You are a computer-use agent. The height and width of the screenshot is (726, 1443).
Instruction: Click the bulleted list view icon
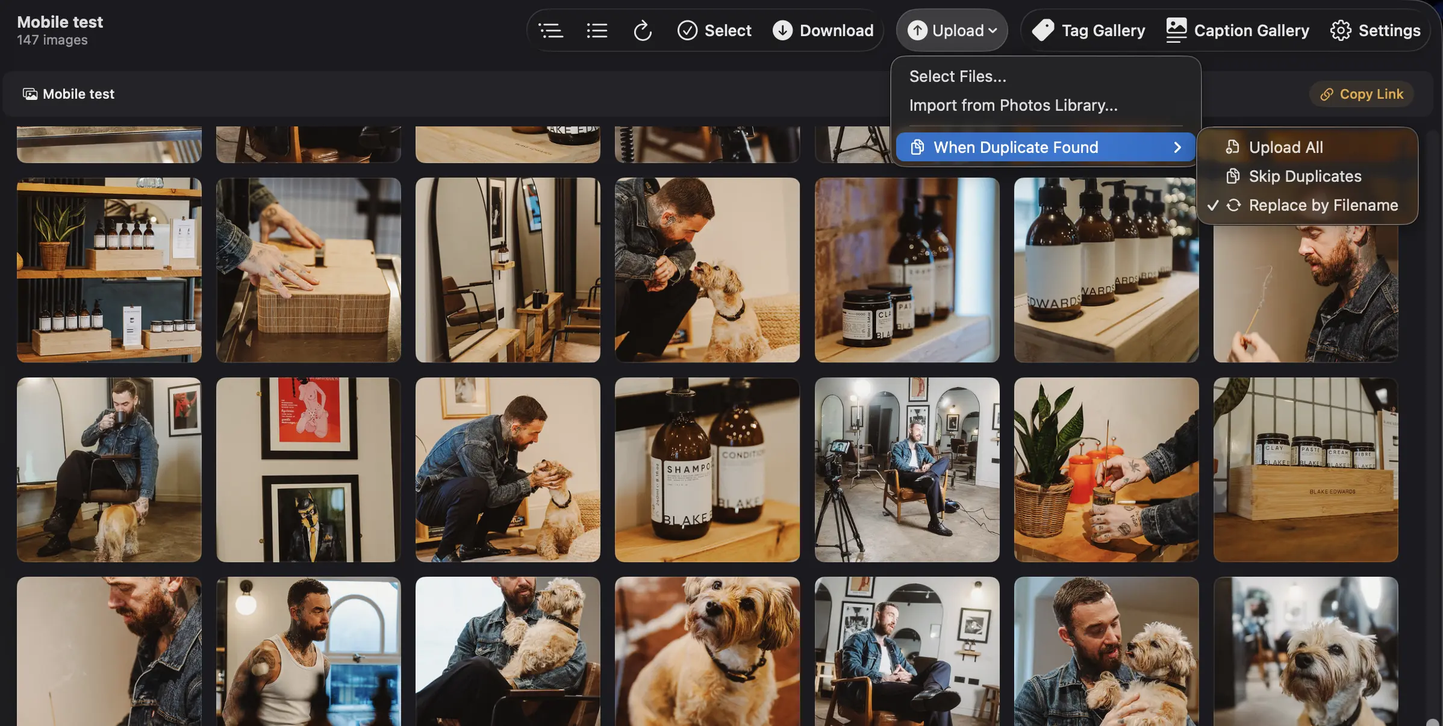(x=597, y=31)
